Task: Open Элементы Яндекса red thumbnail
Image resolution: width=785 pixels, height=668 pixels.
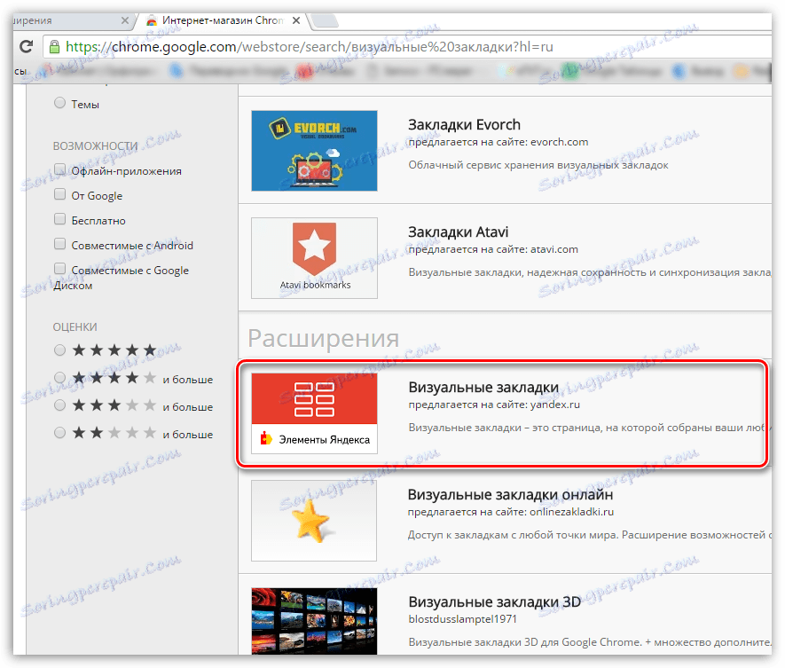Action: 314,413
